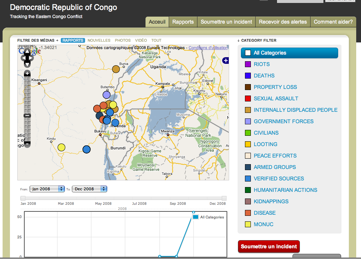Click lavender marker below Butembo
The width and height of the screenshot is (361, 259).
click(x=106, y=94)
